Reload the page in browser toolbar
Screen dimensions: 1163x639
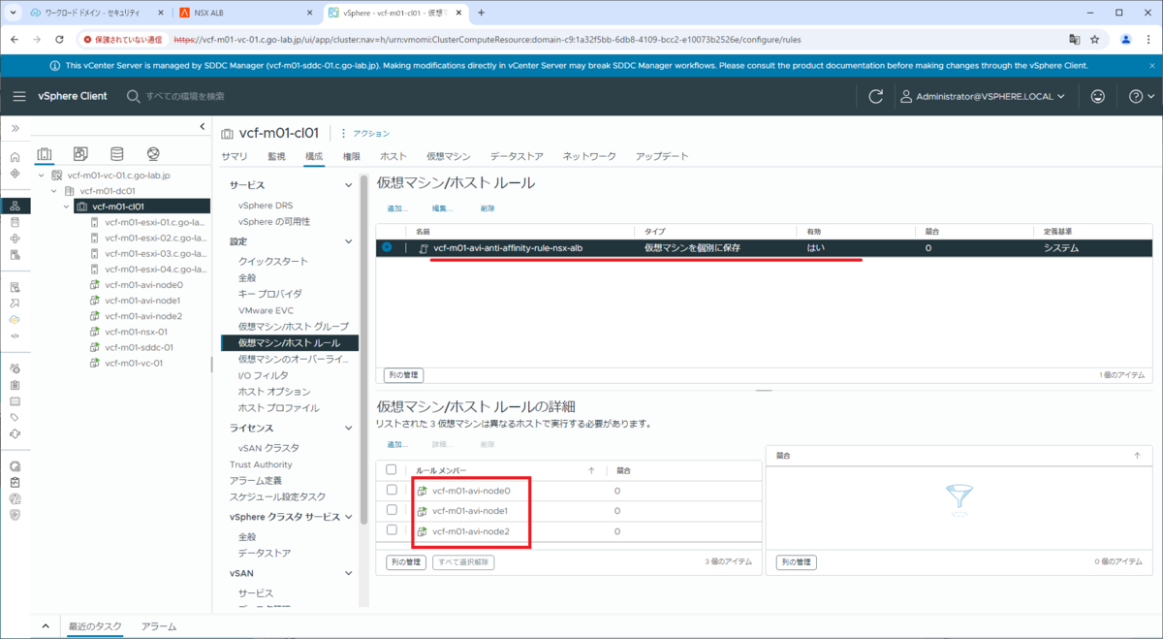click(60, 40)
